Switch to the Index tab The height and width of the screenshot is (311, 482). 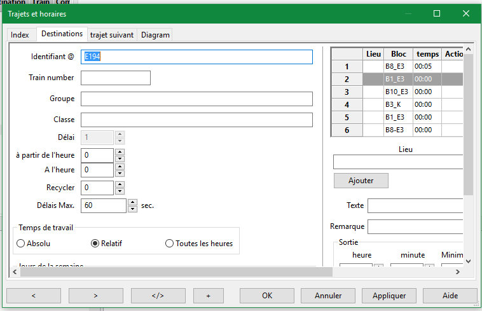[x=20, y=35]
